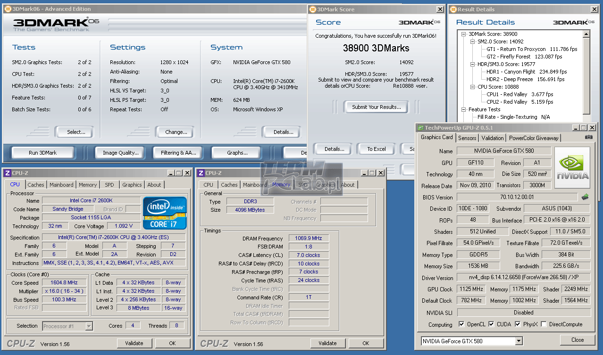Open the PowerColor Giveaway tab
The height and width of the screenshot is (355, 603).
(534, 138)
